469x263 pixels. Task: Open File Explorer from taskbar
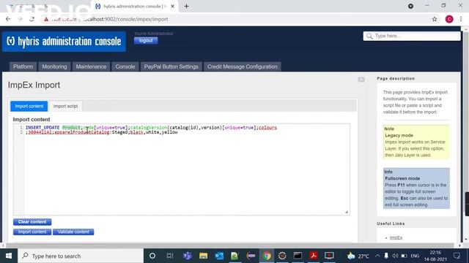click(204, 256)
